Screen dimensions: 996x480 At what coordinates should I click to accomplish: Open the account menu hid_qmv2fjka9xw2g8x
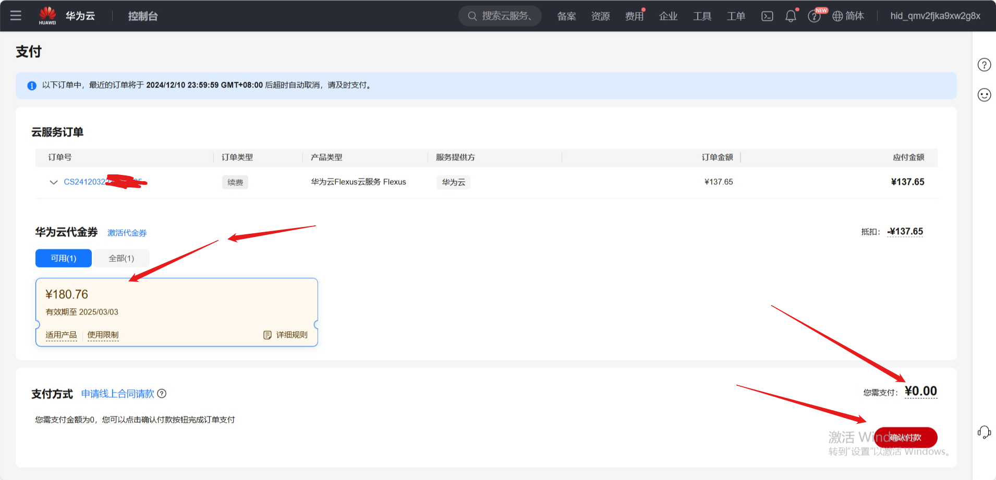click(935, 16)
